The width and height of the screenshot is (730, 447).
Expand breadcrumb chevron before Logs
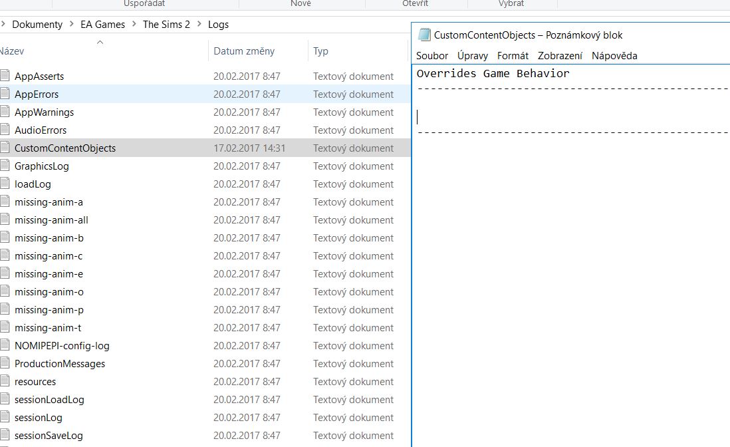199,25
